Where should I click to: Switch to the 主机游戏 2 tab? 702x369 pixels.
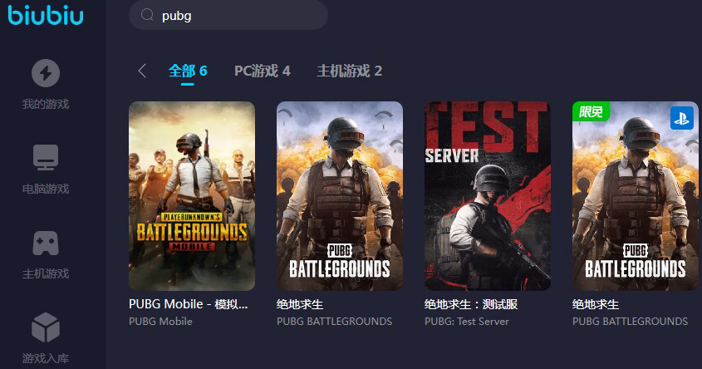349,71
